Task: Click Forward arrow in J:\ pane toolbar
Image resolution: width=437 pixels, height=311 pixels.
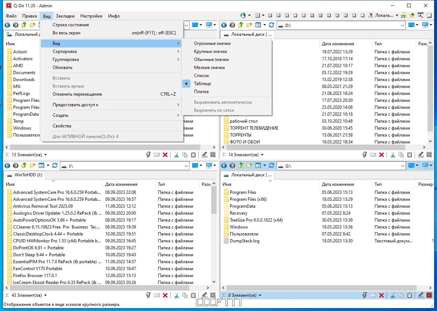Action: coord(16,166)
